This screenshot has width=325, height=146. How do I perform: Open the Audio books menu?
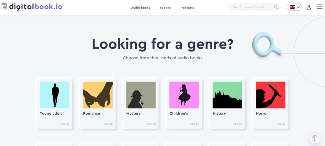click(141, 8)
